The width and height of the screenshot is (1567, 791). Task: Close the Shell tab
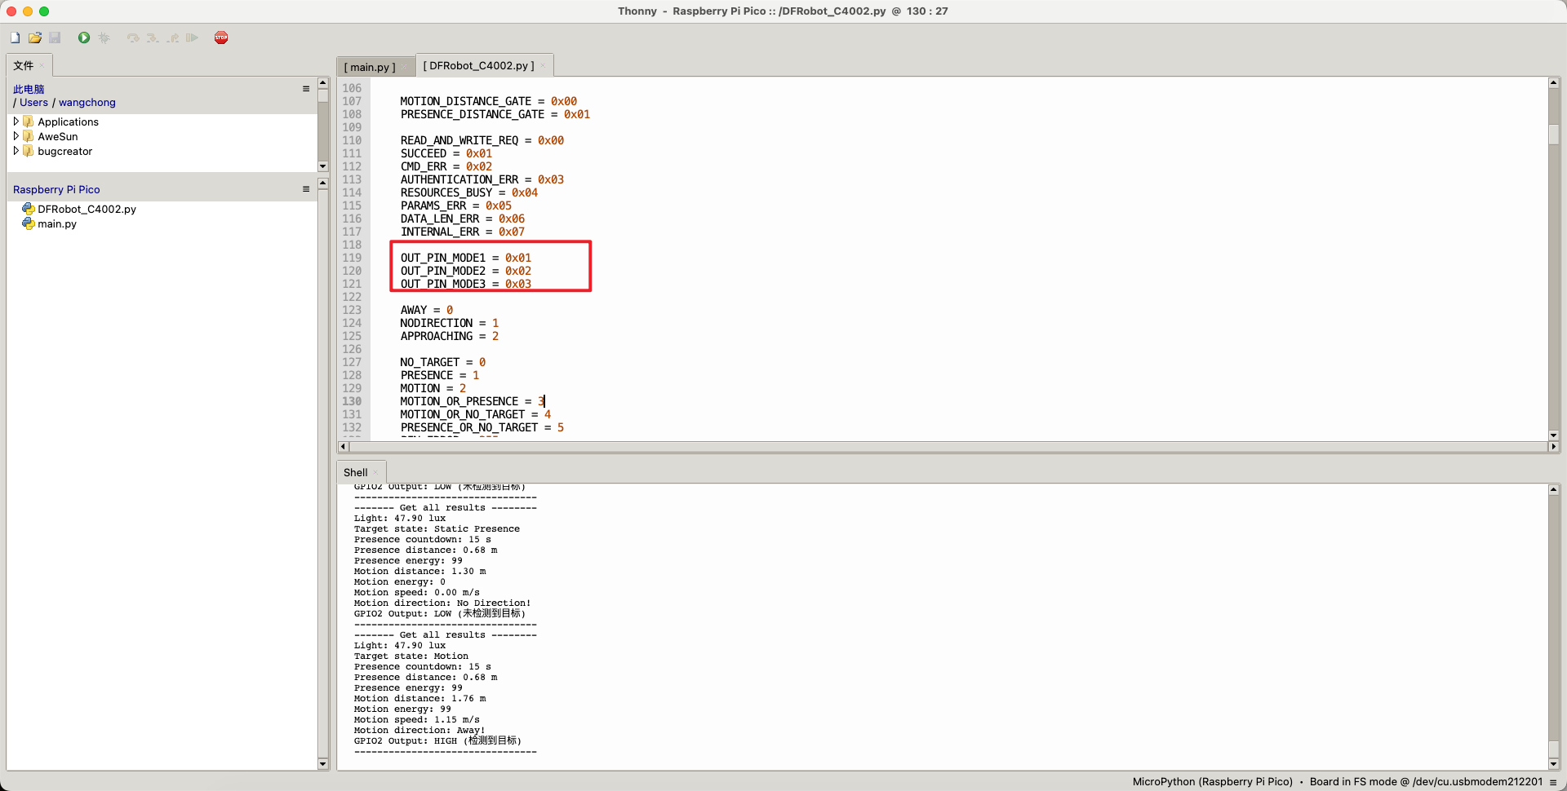click(375, 473)
